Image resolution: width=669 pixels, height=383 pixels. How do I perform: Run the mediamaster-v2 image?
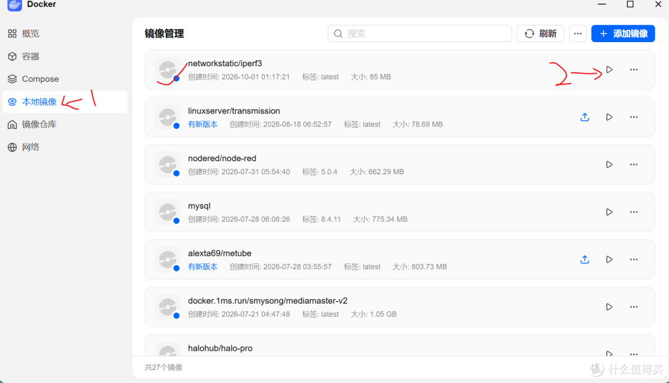(609, 307)
